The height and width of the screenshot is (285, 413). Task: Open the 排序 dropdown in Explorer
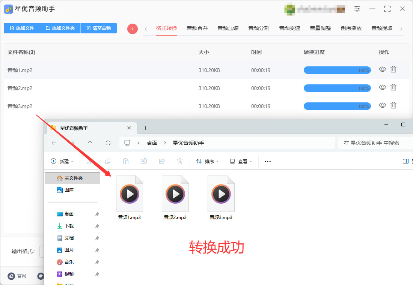point(207,161)
